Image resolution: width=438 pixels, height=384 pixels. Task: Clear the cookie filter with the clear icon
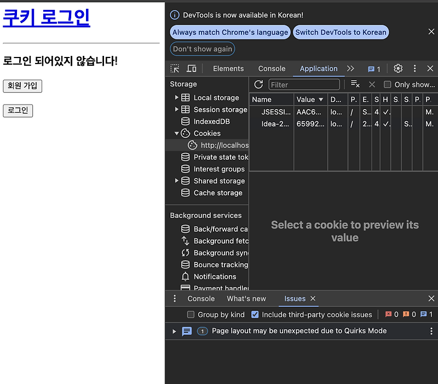pyautogui.click(x=372, y=84)
